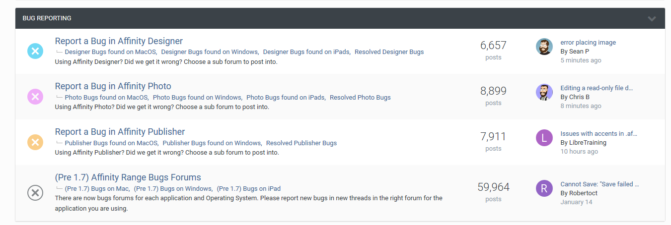The width and height of the screenshot is (671, 225).
Task: Click the gray Pre 1.7 forum status icon
Action: coord(35,193)
